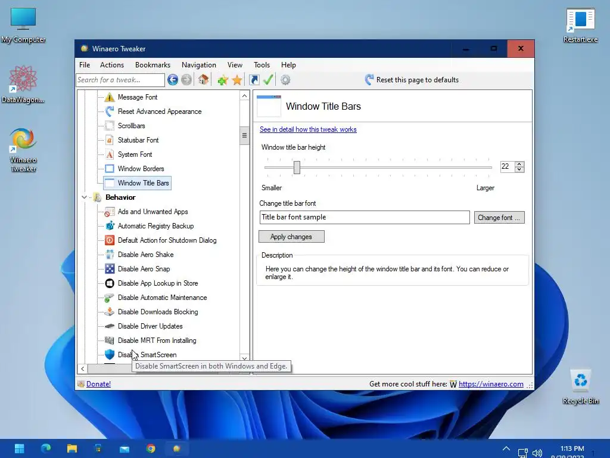The height and width of the screenshot is (458, 610).
Task: Click the Disable App Lookup in Store icon
Action: click(x=110, y=283)
